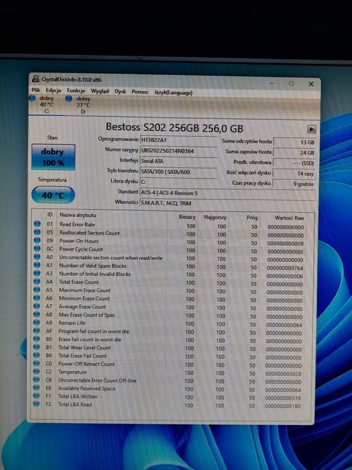Click the status dot for Power Cycle Count
The height and width of the screenshot is (470, 352).
click(x=37, y=248)
